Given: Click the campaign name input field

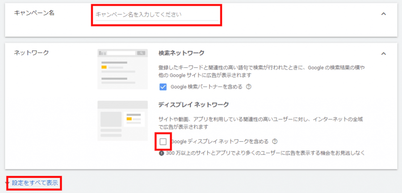Looking at the screenshot, I should pyautogui.click(x=157, y=15).
